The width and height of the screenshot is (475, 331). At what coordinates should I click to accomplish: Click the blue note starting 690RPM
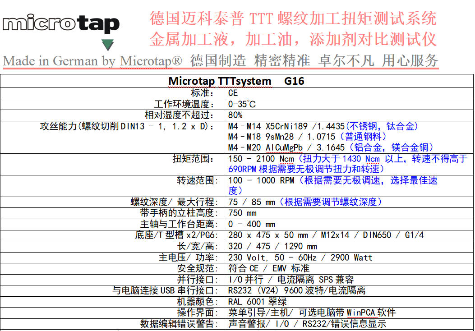tap(306, 169)
